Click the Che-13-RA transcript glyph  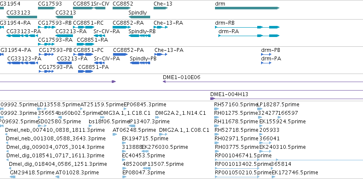[x=160, y=27]
